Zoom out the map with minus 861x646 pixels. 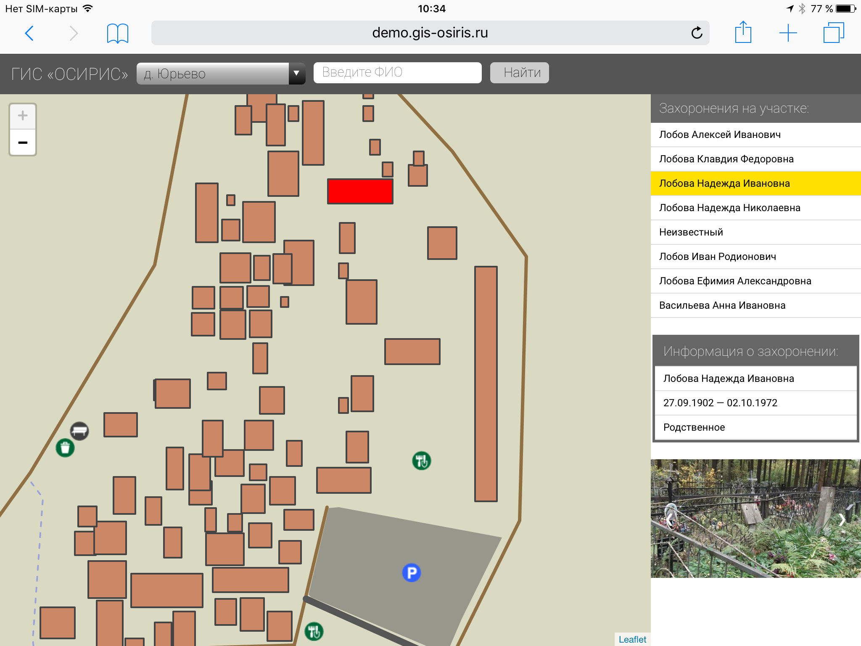[23, 143]
